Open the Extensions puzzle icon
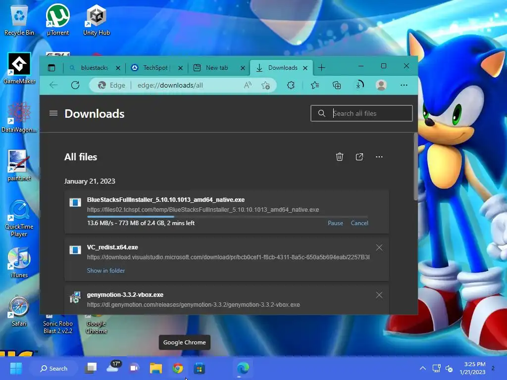Viewport: 507px width, 380px height. [x=291, y=85]
